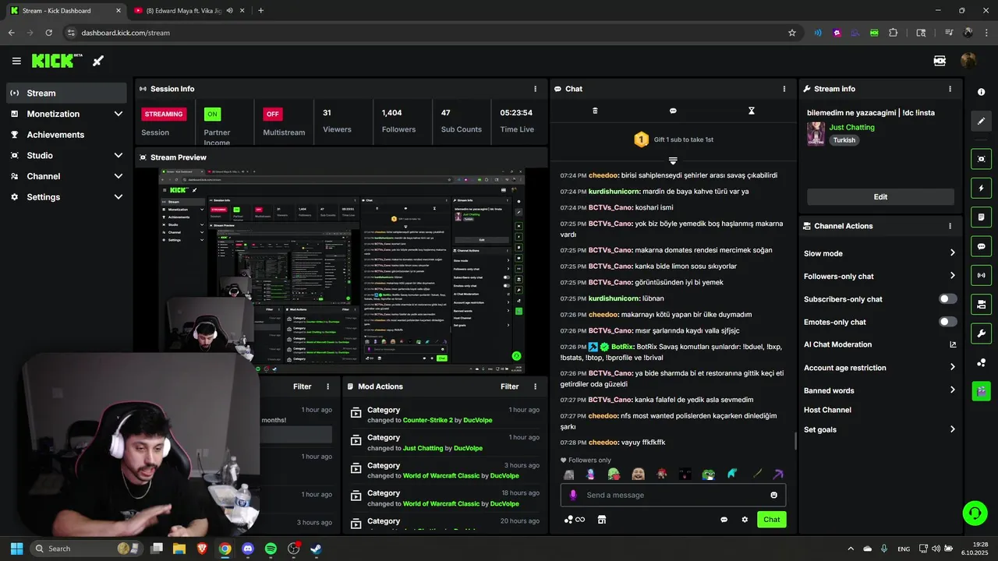Open the hamburger menu beside the Kick logo
Screen dimensions: 998x561
click(x=16, y=61)
